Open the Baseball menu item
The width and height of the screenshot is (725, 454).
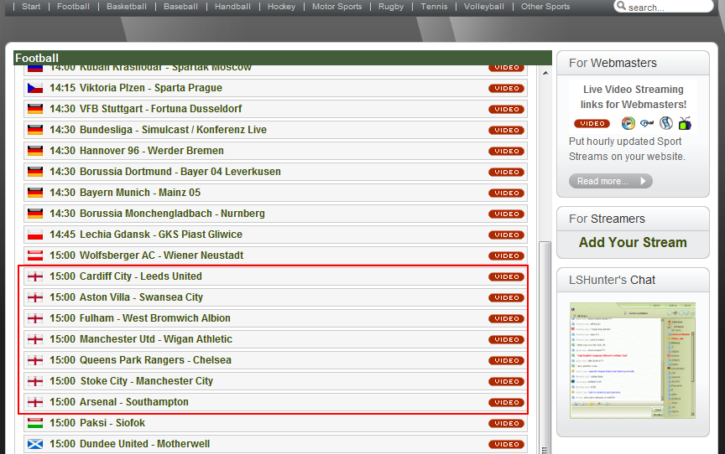tap(180, 7)
